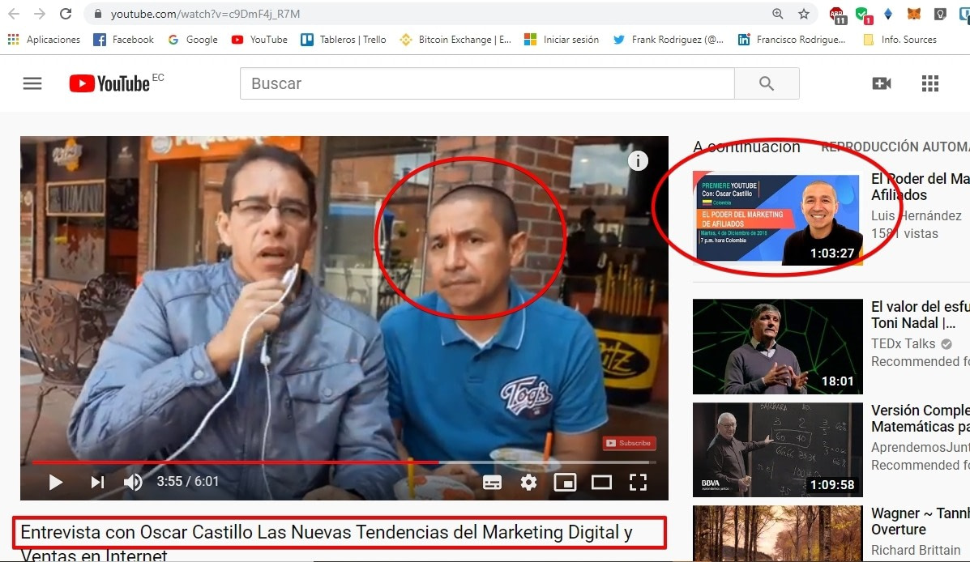Open the Info. Sources bookmark folder

(x=900, y=40)
